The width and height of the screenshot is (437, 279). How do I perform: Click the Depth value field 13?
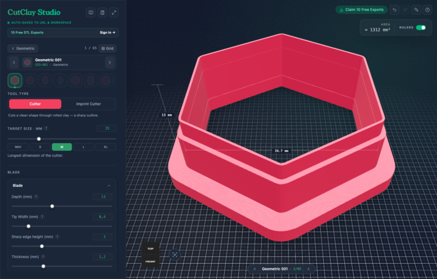[x=102, y=197]
